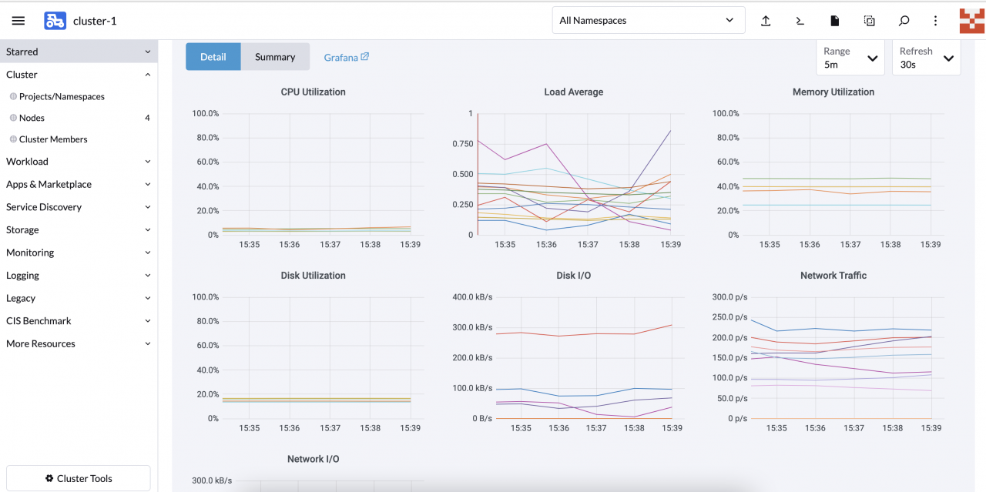Expand the Workload sidebar section

(x=77, y=162)
